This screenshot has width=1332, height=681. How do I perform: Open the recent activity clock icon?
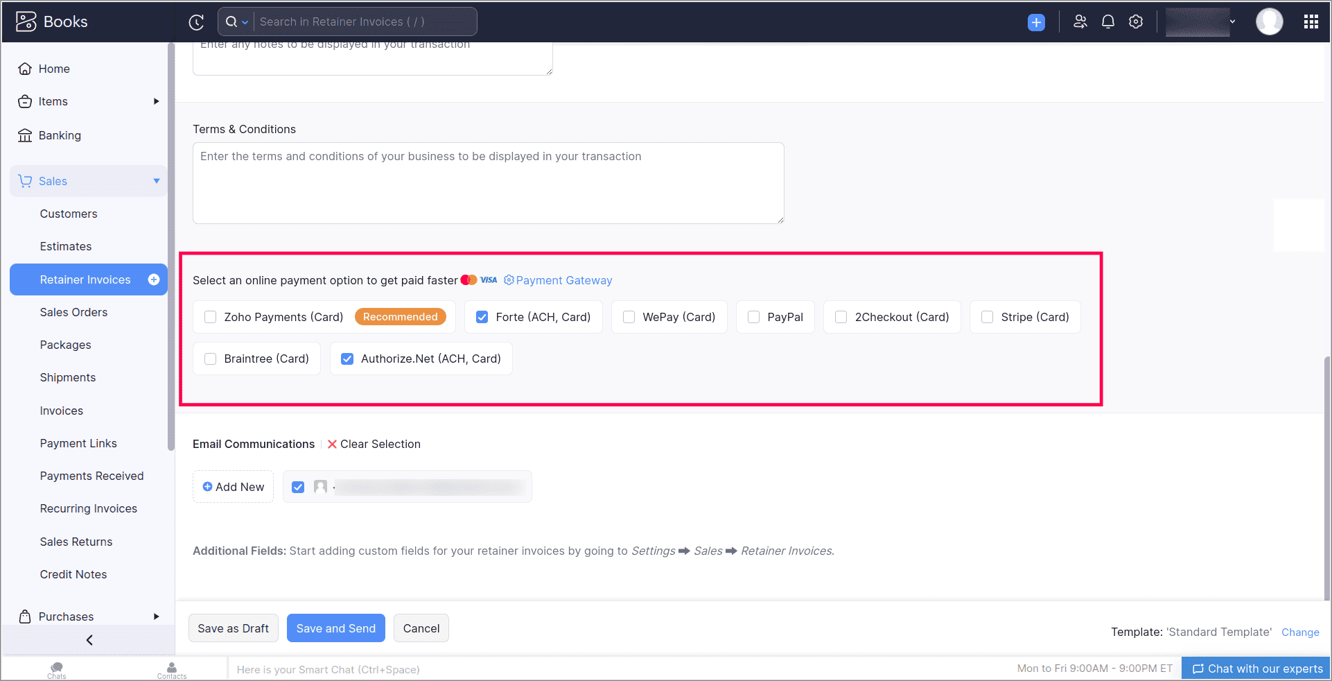(196, 22)
